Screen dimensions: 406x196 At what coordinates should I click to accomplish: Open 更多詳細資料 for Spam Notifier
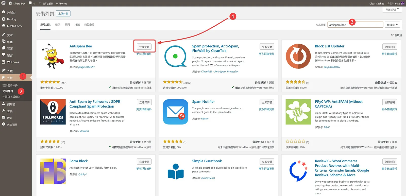(267, 109)
